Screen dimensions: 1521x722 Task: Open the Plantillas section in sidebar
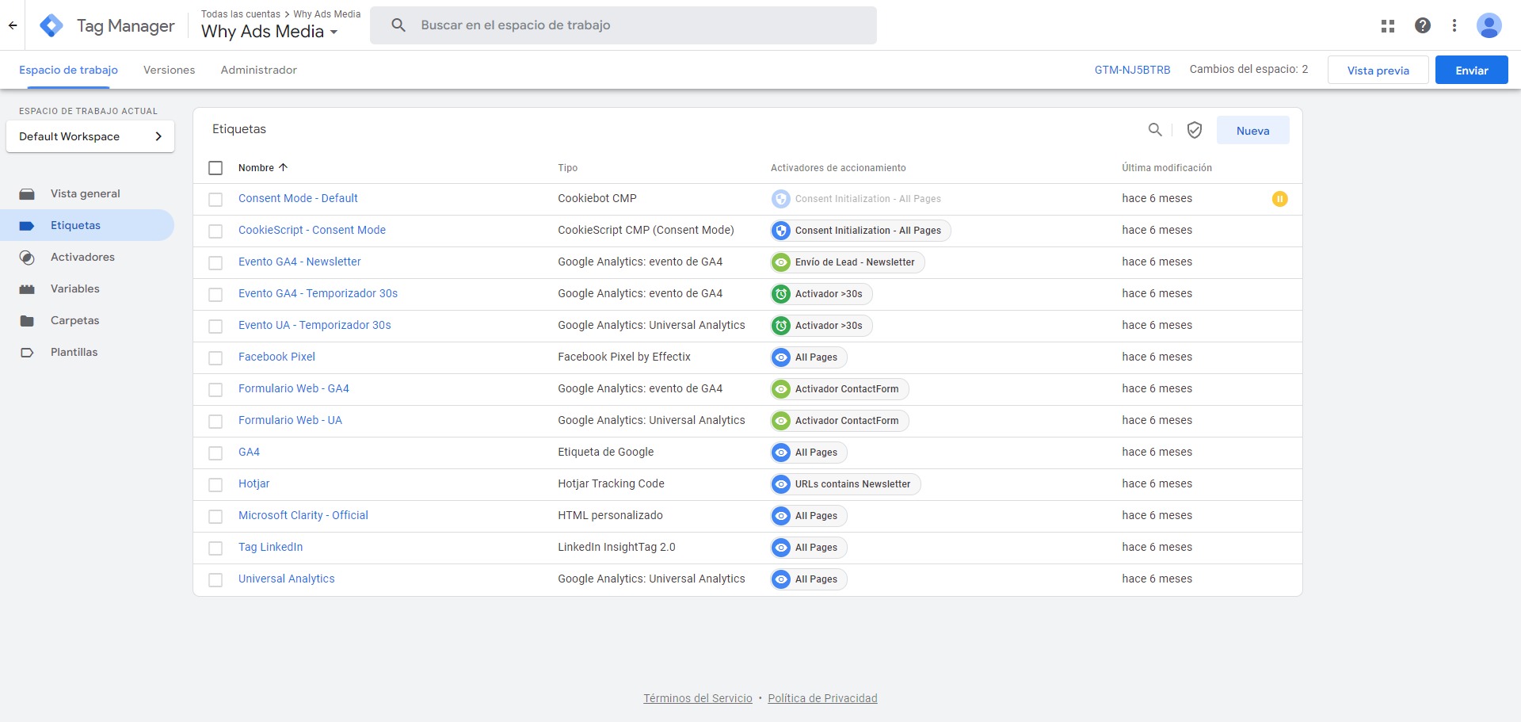tap(74, 352)
